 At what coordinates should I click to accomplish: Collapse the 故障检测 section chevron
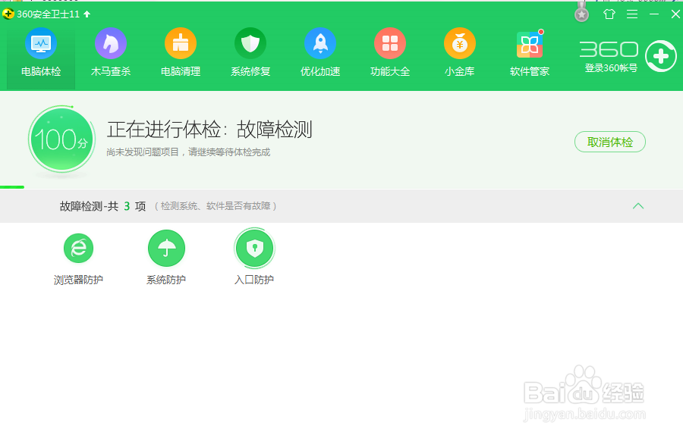click(x=638, y=206)
